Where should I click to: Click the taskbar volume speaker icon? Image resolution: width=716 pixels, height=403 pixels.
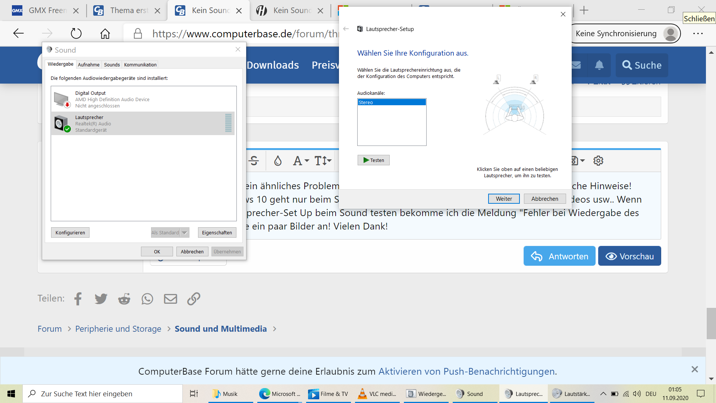tap(637, 394)
